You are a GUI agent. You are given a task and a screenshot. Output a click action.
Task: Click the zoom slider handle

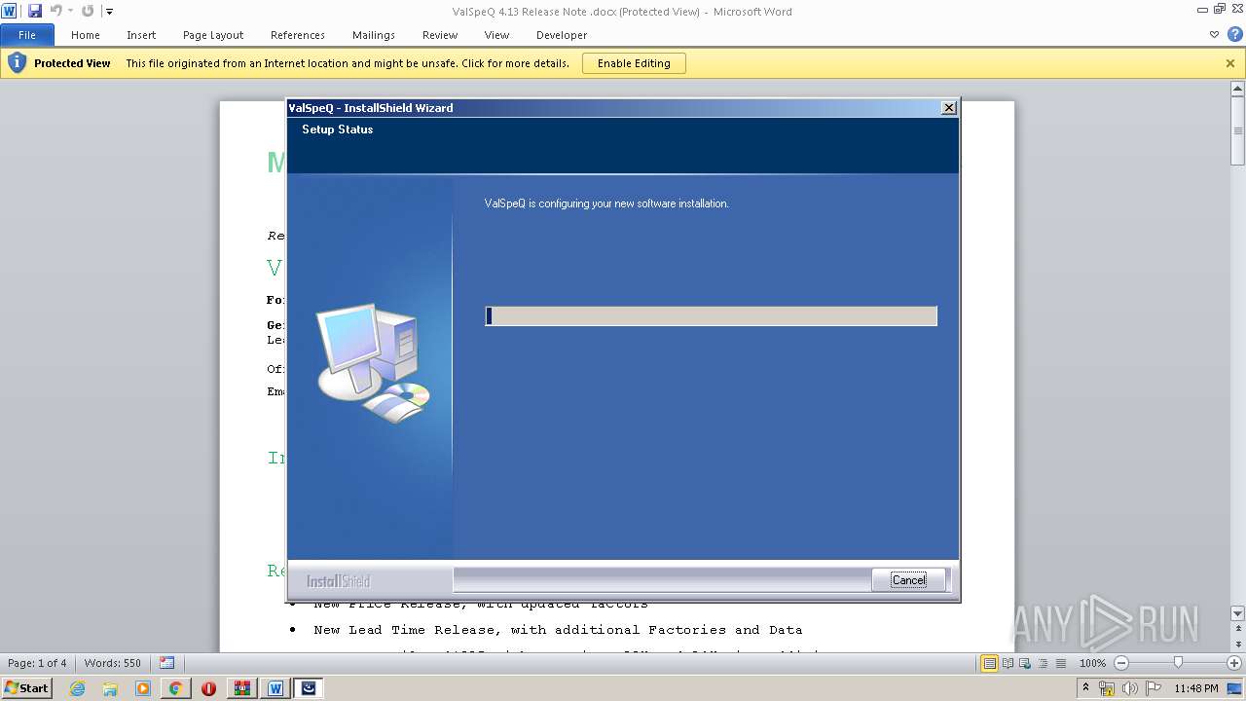point(1178,663)
